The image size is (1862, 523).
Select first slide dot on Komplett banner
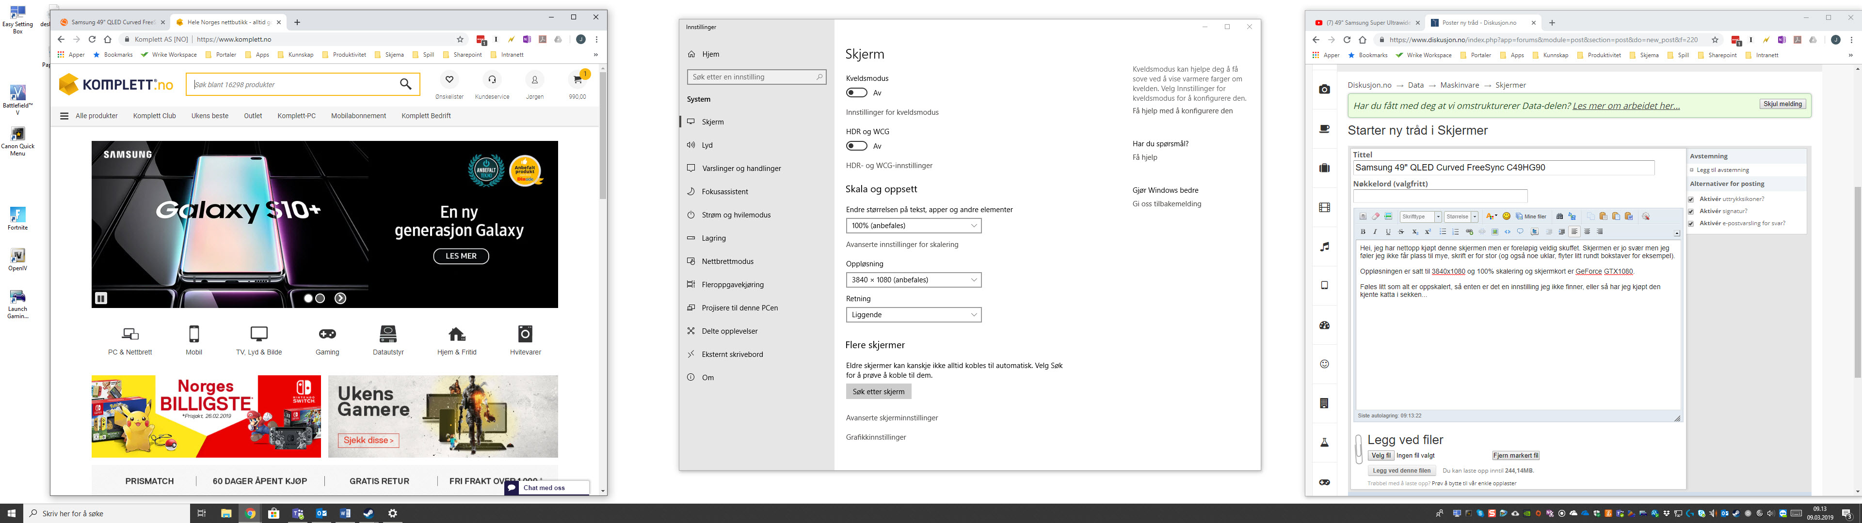pyautogui.click(x=309, y=298)
